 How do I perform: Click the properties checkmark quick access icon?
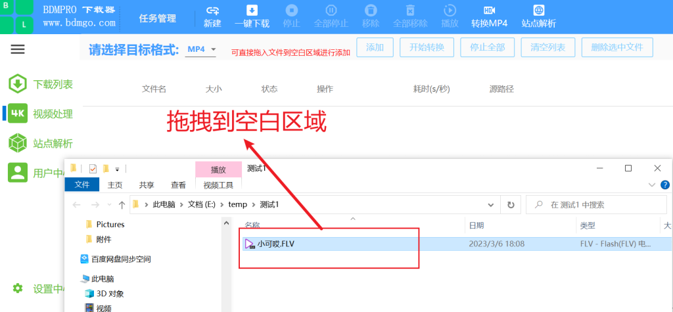93,169
